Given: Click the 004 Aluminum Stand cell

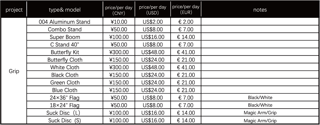Looking at the screenshot, I should pos(65,22).
